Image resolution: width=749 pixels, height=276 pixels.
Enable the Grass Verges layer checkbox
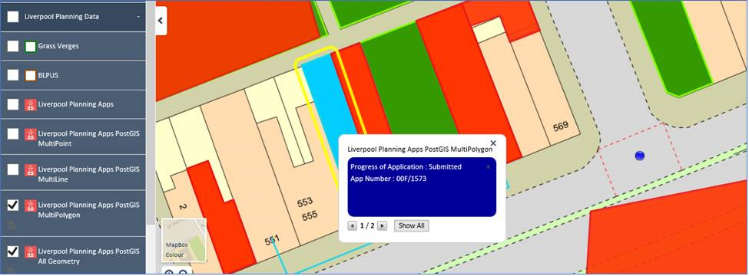coord(13,46)
